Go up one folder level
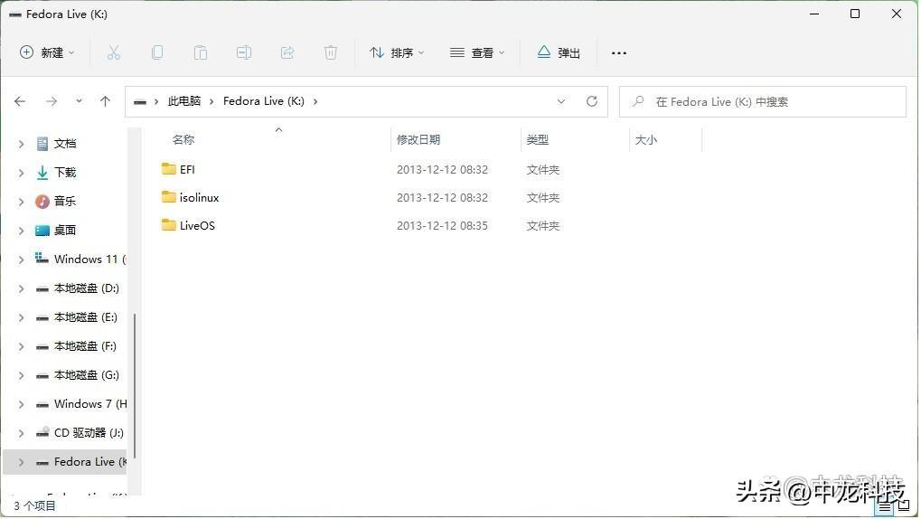Image resolution: width=921 pixels, height=519 pixels. (x=105, y=101)
